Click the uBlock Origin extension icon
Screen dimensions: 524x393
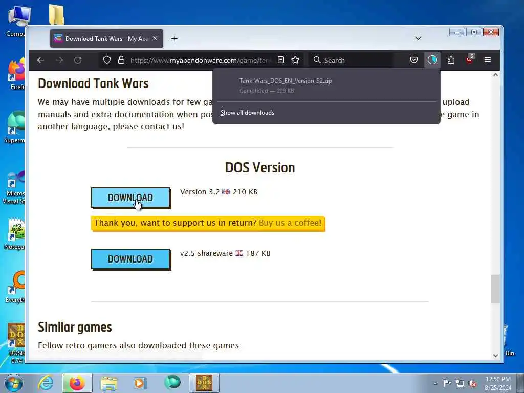(x=470, y=60)
